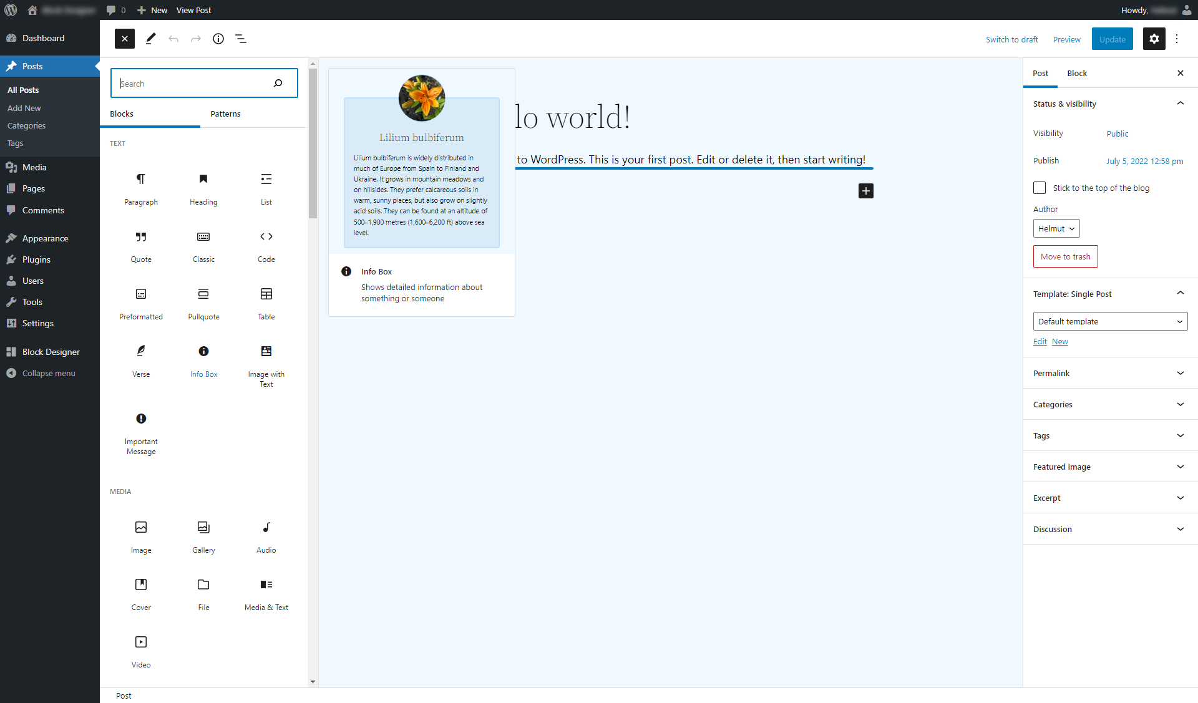Image resolution: width=1198 pixels, height=703 pixels.
Task: Click the Important Message block icon
Action: tap(140, 419)
